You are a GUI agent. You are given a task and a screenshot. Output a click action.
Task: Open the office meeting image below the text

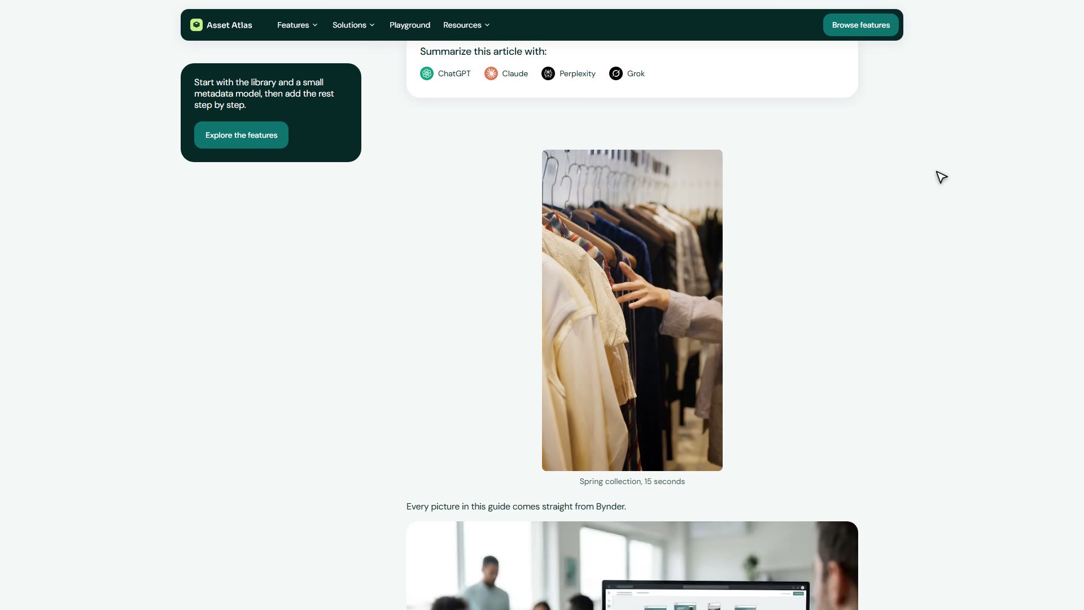[632, 565]
